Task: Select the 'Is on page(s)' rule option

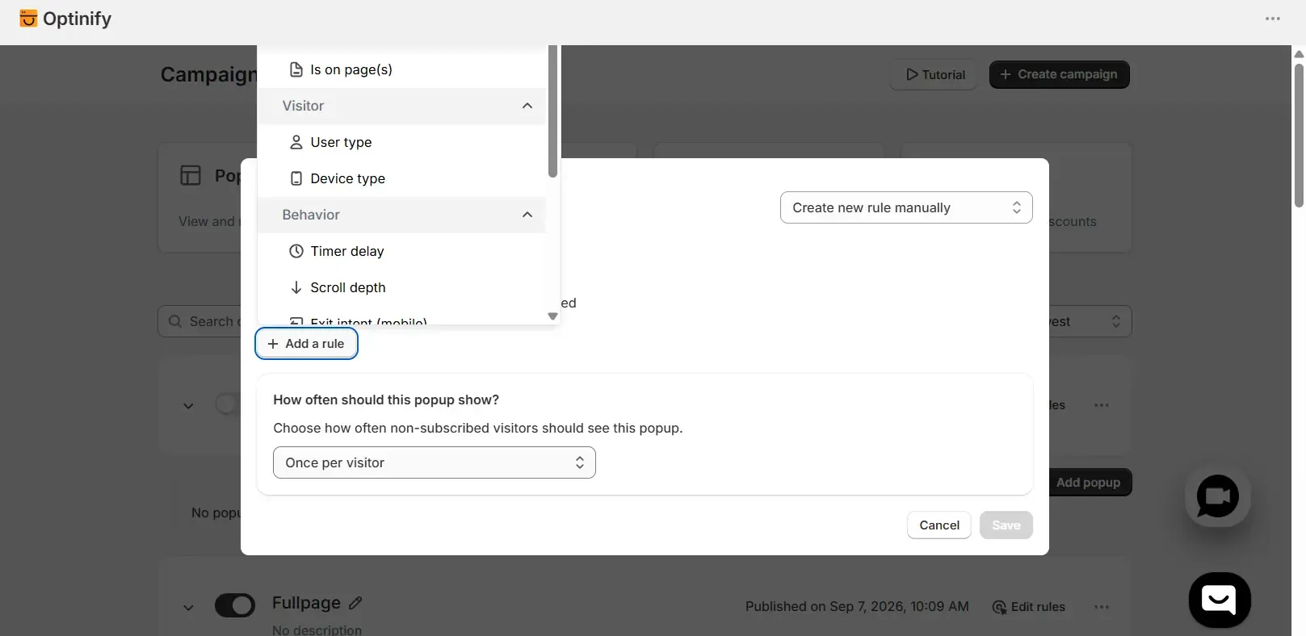Action: tap(401, 69)
